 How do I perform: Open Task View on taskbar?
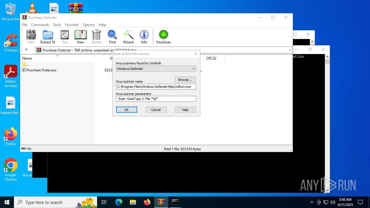[x=104, y=202]
